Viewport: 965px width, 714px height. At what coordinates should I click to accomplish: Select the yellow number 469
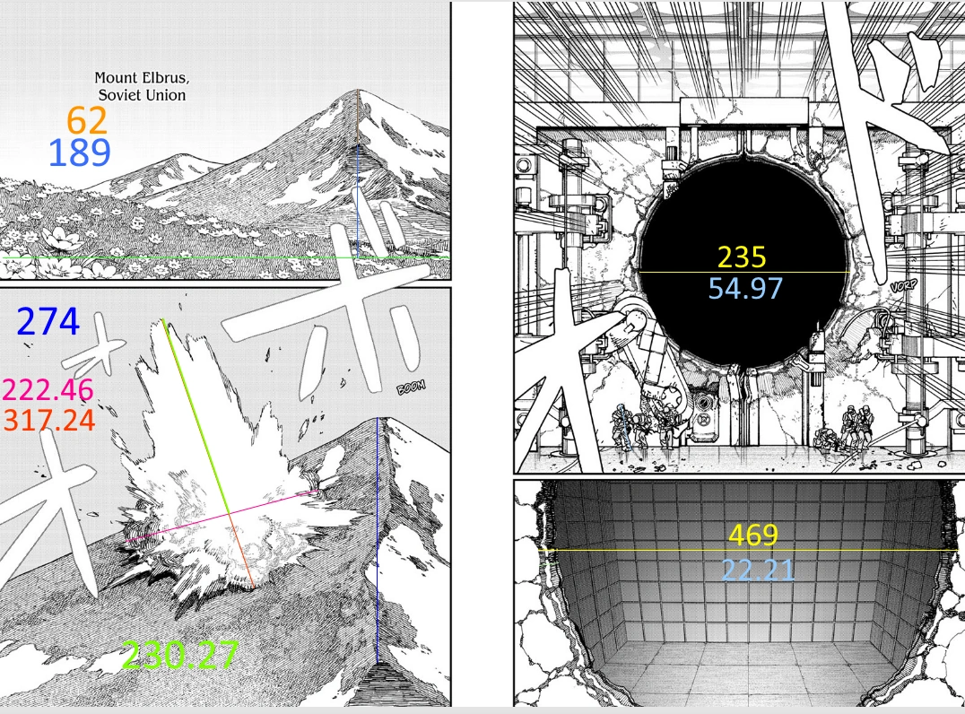[x=753, y=535]
